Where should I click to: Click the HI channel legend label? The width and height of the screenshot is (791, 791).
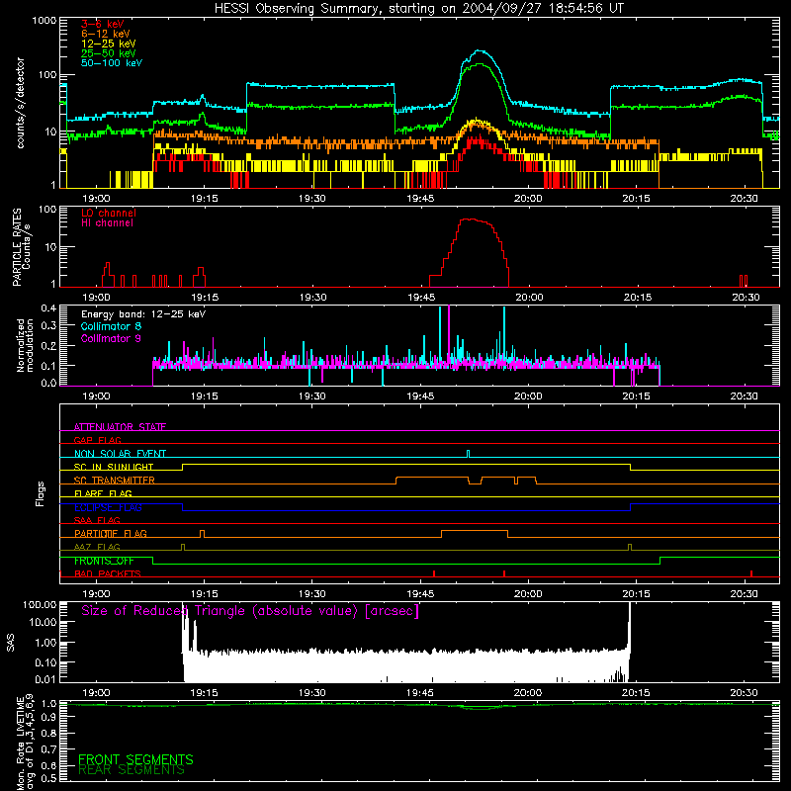(x=107, y=223)
